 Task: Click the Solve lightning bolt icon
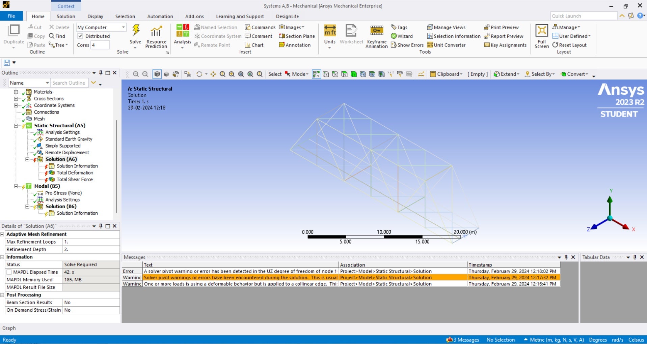pyautogui.click(x=136, y=30)
